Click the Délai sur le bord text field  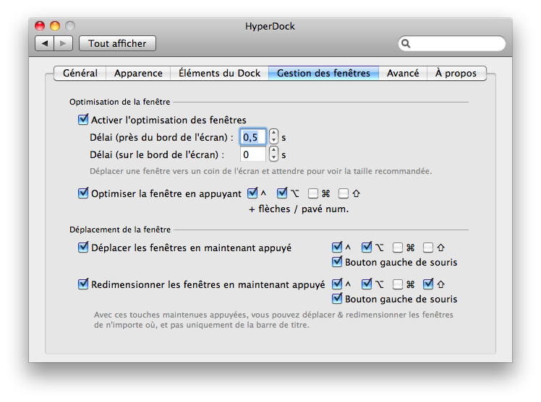(x=252, y=154)
